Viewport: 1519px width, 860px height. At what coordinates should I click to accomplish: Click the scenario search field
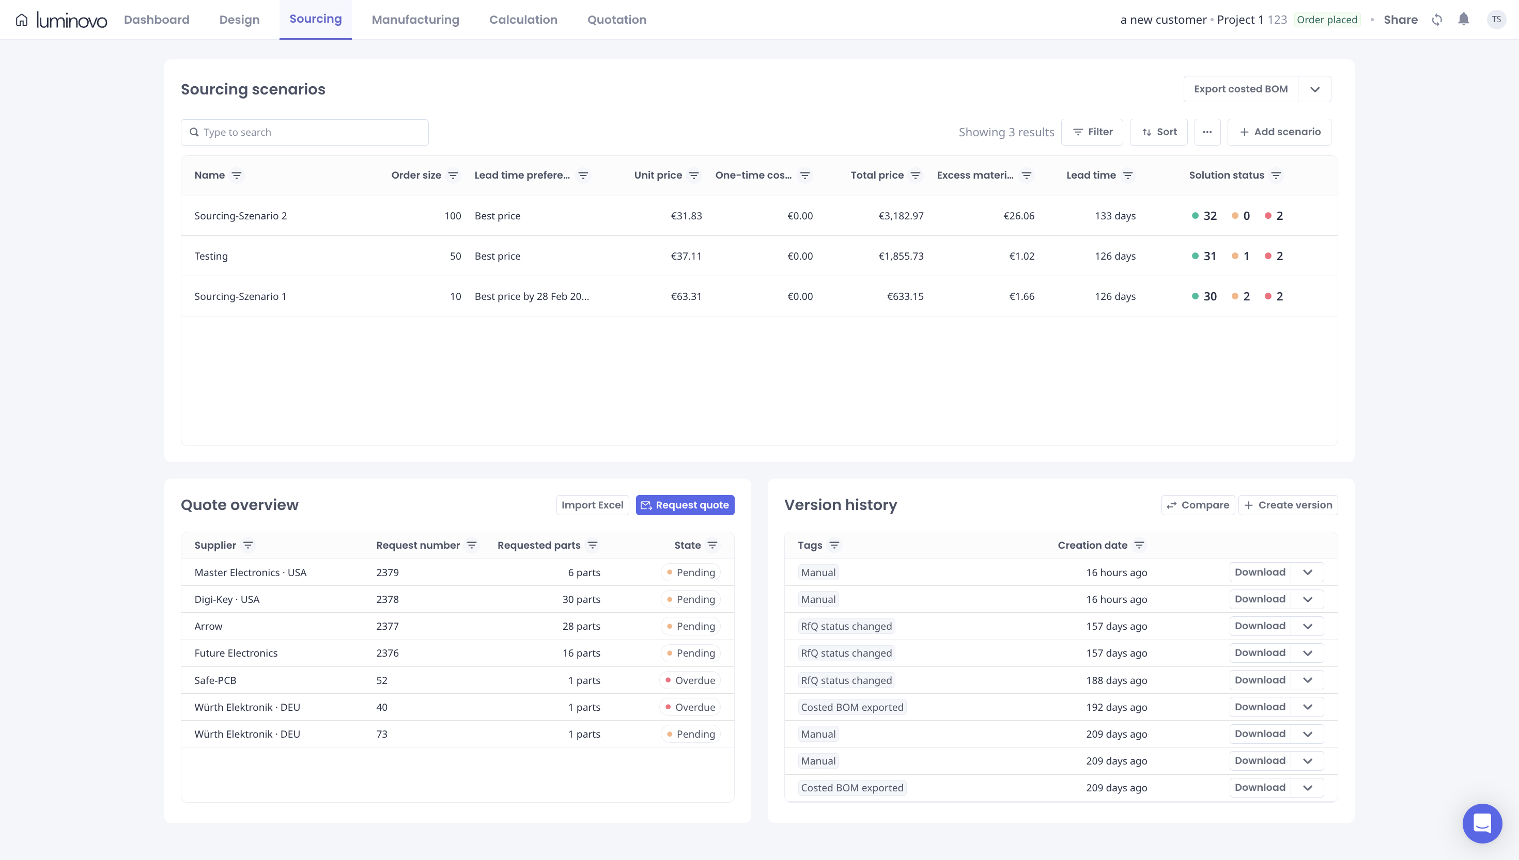point(304,132)
